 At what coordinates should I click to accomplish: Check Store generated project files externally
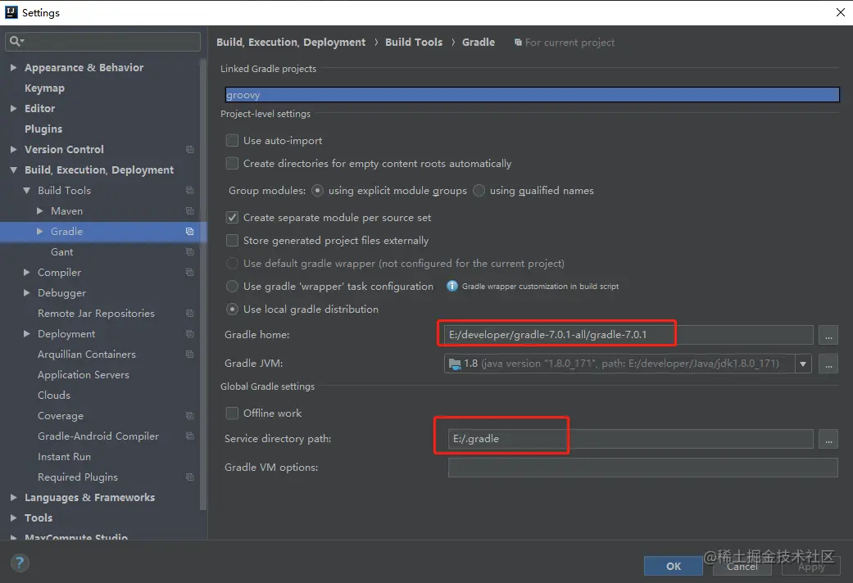pyautogui.click(x=232, y=241)
